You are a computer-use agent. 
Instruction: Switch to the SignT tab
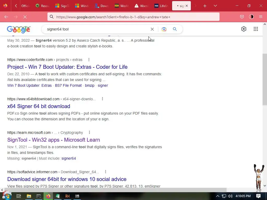pyautogui.click(x=62, y=6)
